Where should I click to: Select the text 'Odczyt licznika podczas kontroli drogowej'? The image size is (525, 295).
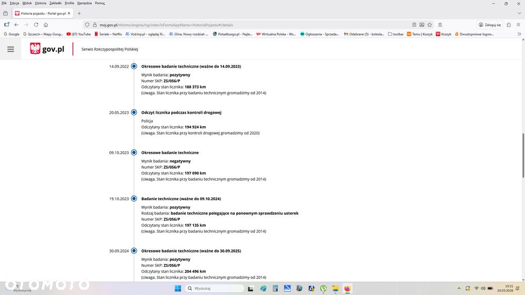coord(181,113)
